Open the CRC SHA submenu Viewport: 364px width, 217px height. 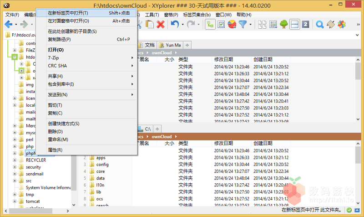86,66
